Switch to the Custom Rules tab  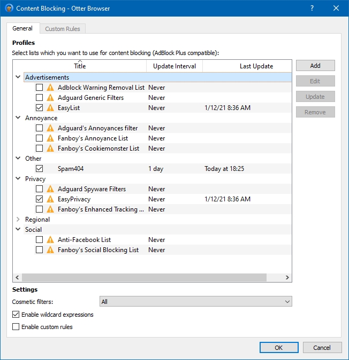pos(63,29)
